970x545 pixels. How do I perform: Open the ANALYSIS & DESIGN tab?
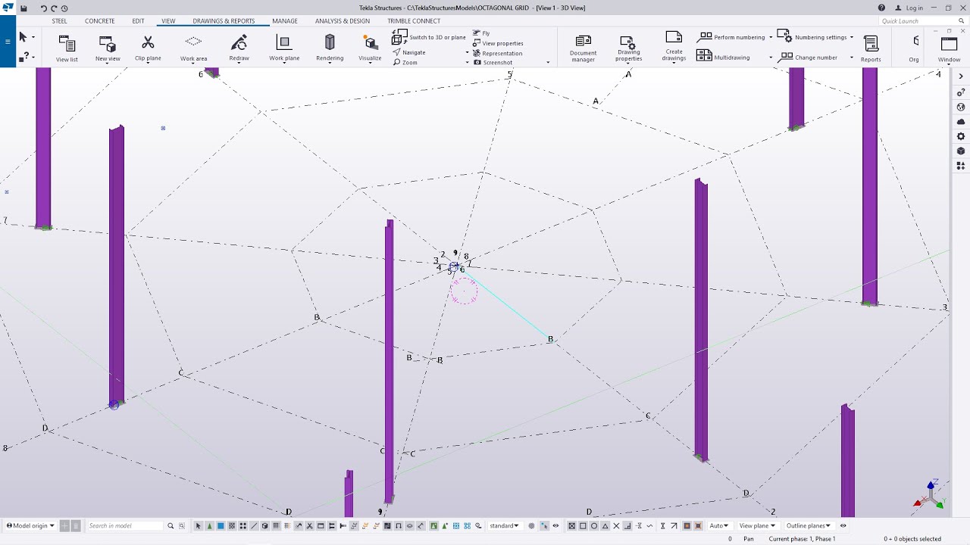pyautogui.click(x=343, y=21)
